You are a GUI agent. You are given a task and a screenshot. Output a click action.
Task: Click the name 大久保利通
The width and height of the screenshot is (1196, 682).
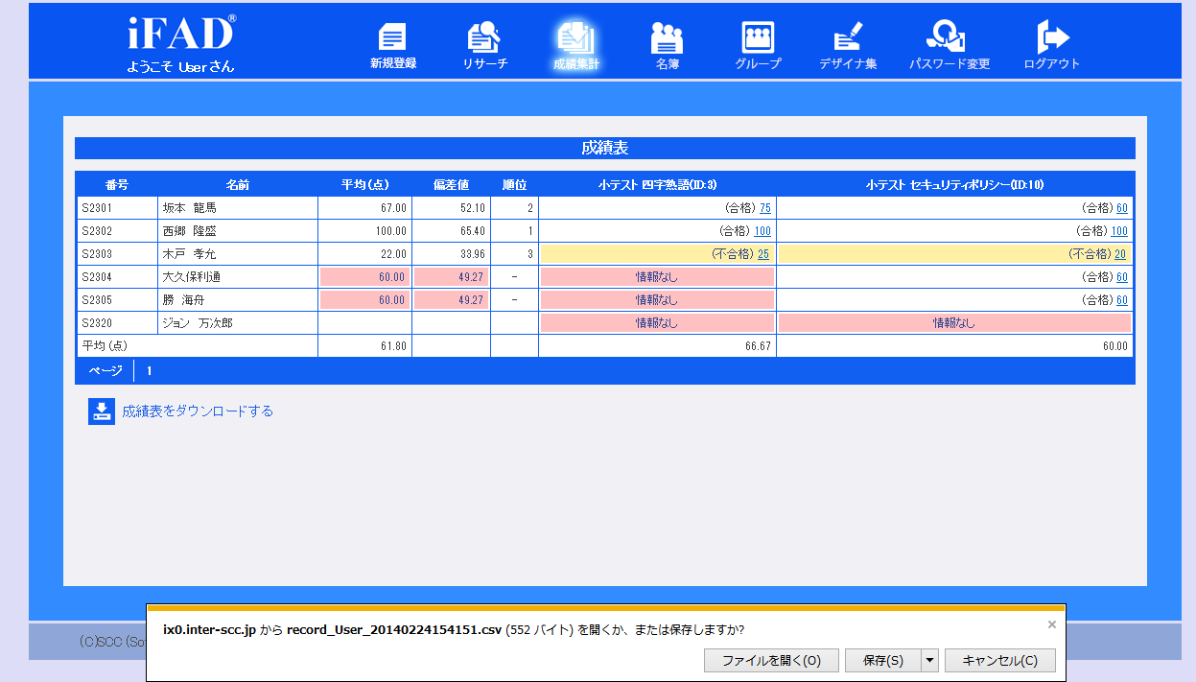click(191, 277)
